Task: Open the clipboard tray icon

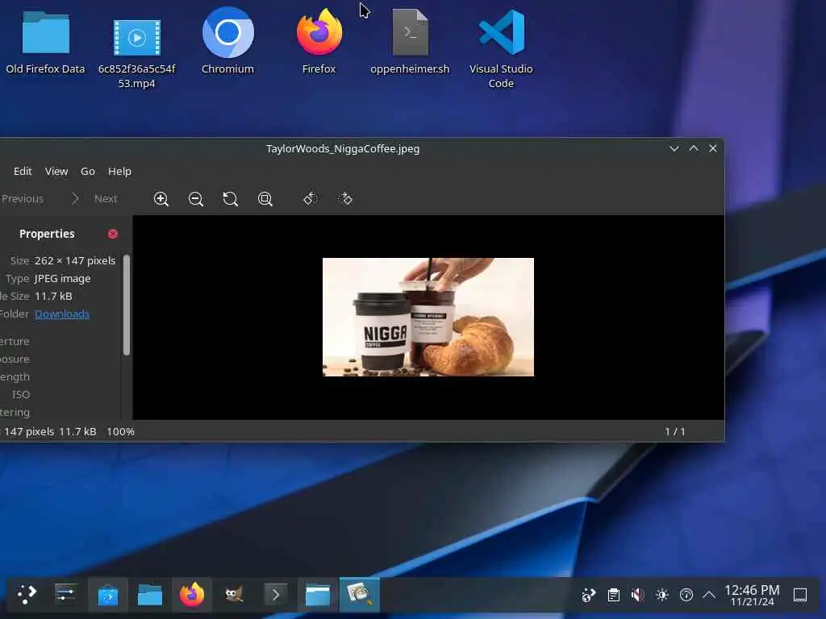Action: click(x=613, y=596)
